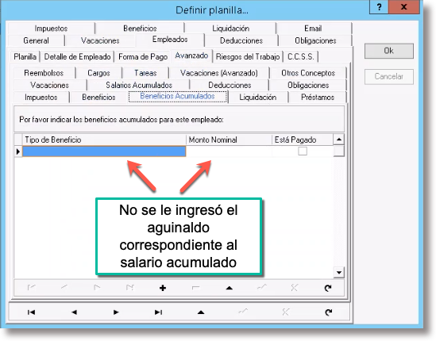The image size is (436, 341).
Task: Go to next employee record arrow
Action: click(x=116, y=312)
